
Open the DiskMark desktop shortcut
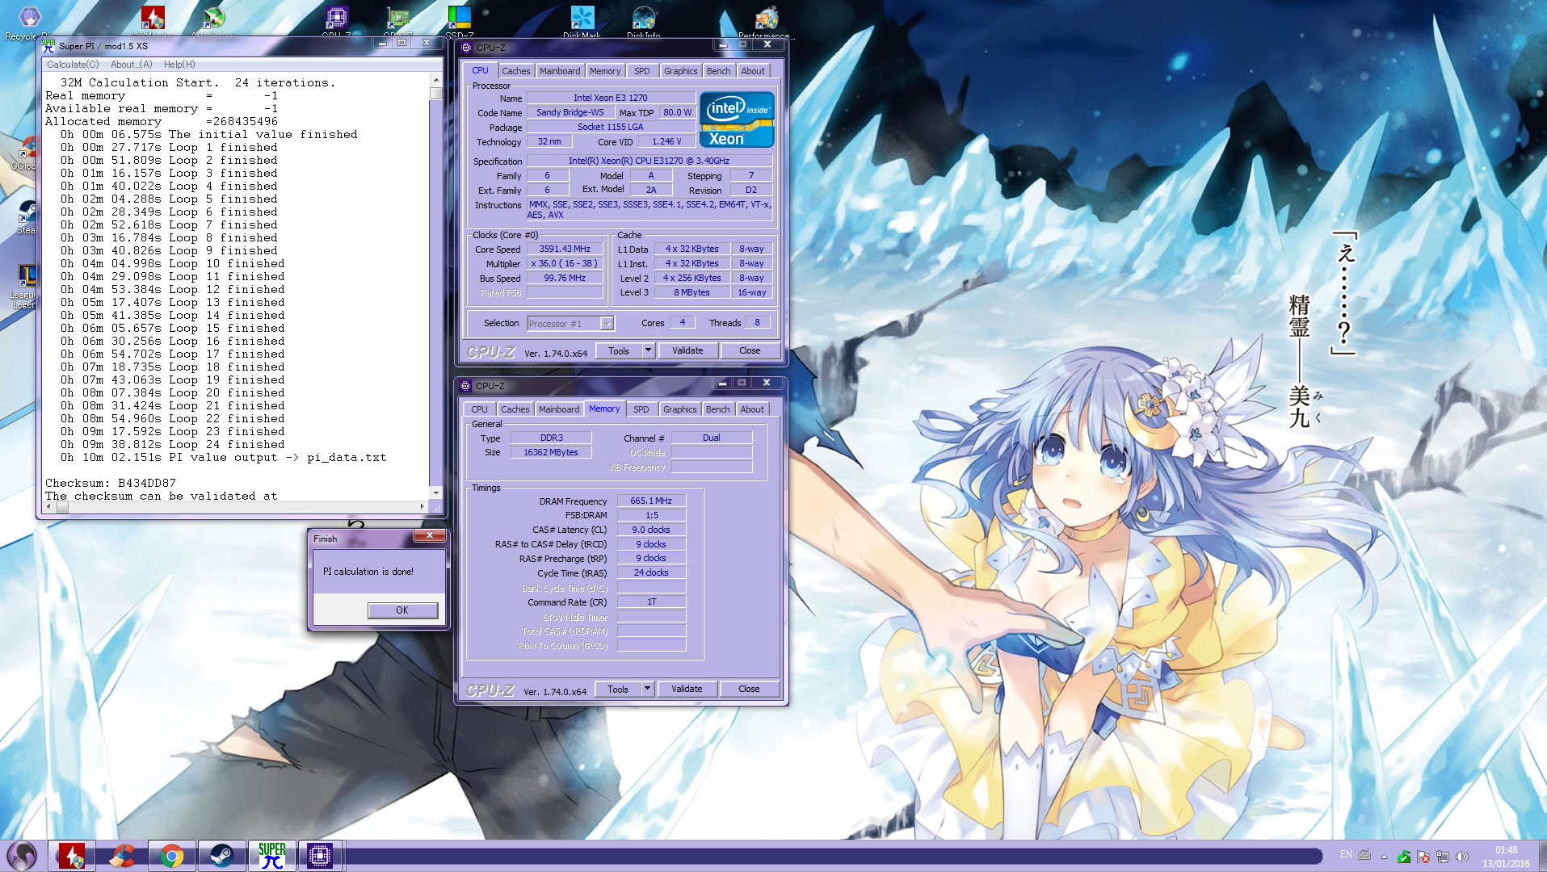pos(582,19)
